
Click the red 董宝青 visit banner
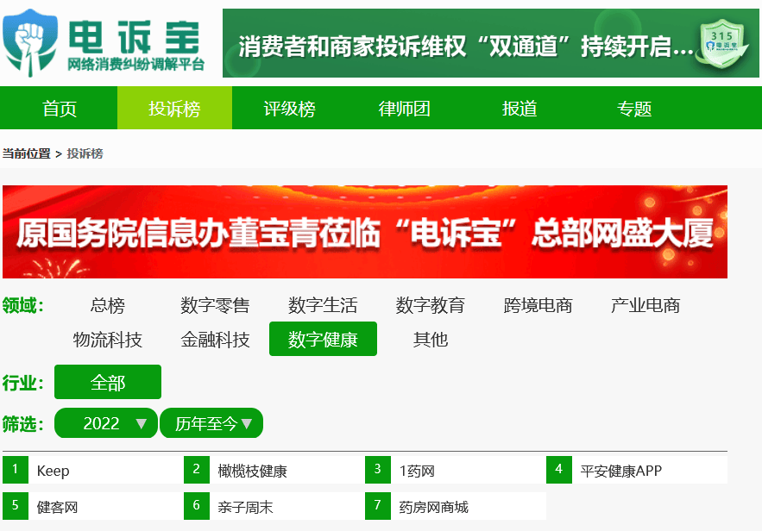pos(364,232)
